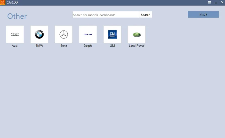The width and height of the screenshot is (225, 138).
Task: Select the GM logo tile
Action: [x=112, y=34]
